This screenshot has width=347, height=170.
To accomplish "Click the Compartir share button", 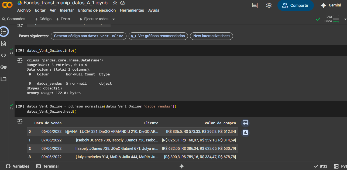I will tap(296, 5).
